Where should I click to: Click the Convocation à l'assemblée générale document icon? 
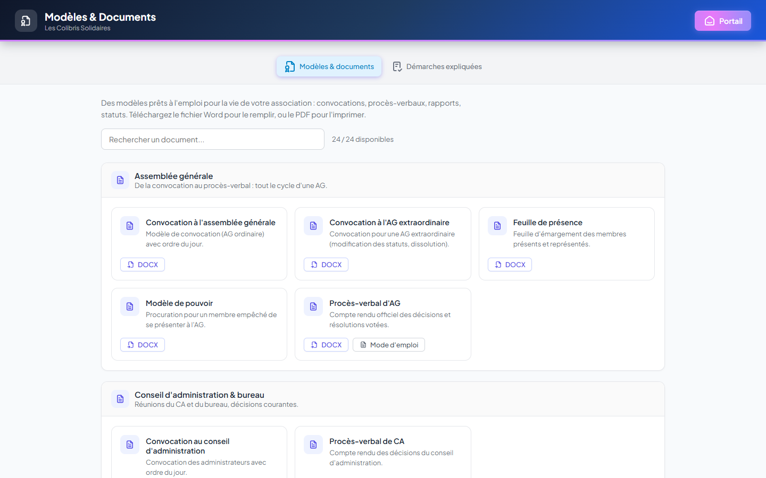130,226
